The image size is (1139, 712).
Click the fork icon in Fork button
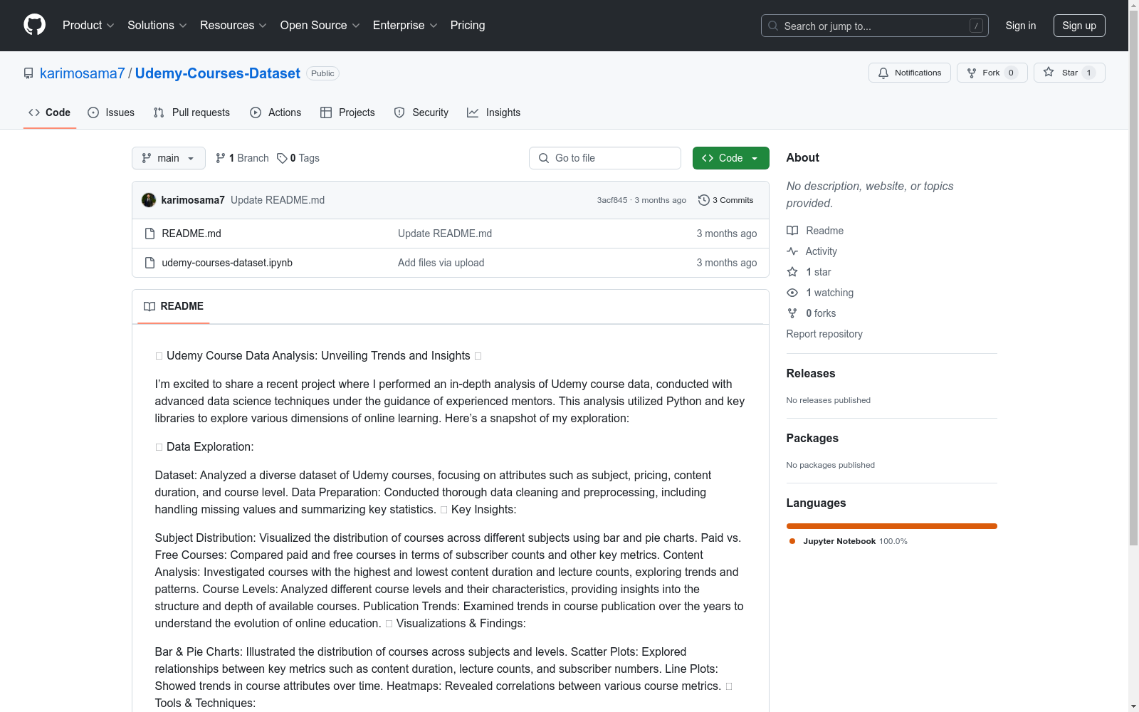972,73
